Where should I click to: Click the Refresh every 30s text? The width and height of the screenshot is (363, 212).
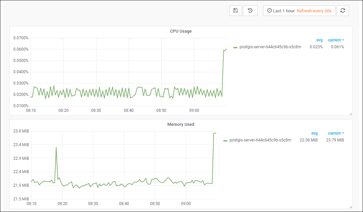(314, 11)
